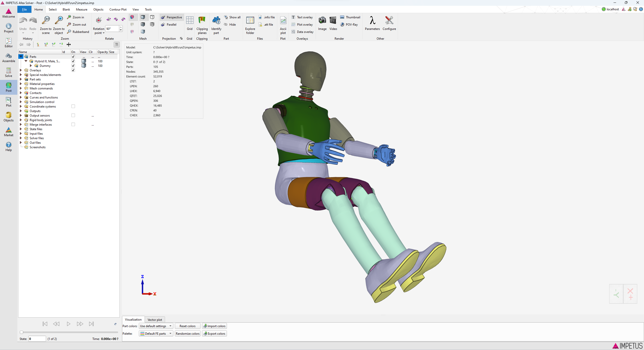Click the State number input field
644x350 pixels.
(x=37, y=339)
